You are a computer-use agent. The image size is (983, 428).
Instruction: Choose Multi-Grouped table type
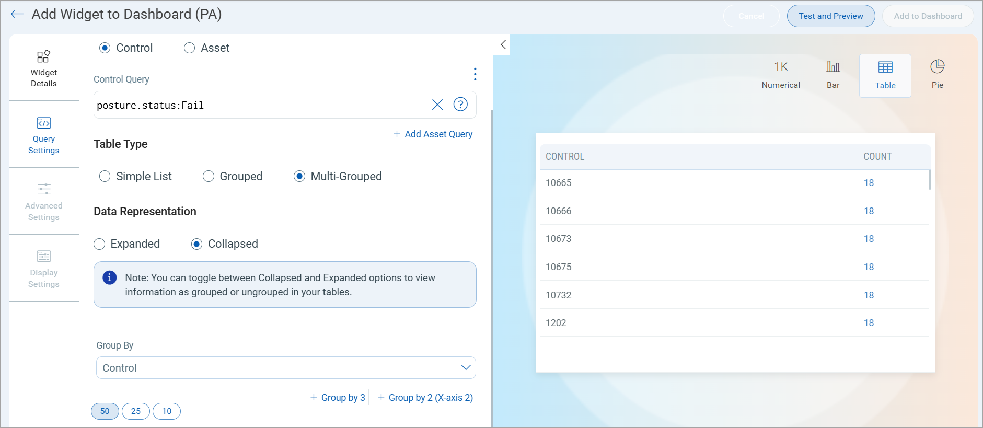point(299,177)
